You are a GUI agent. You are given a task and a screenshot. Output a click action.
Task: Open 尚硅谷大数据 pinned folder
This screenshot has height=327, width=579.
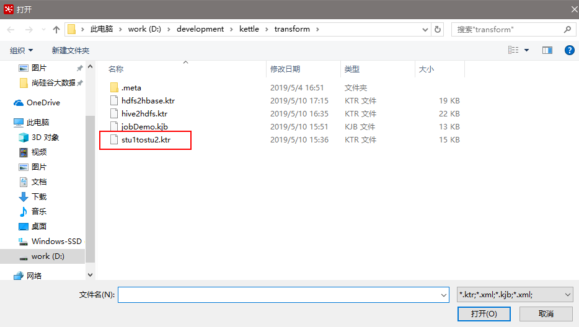pos(53,82)
